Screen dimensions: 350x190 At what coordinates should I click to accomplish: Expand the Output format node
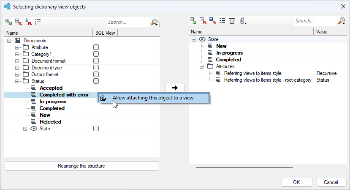(17, 74)
